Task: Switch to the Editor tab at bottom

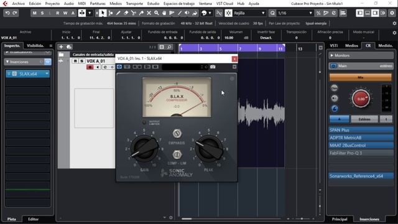Action: click(x=33, y=219)
